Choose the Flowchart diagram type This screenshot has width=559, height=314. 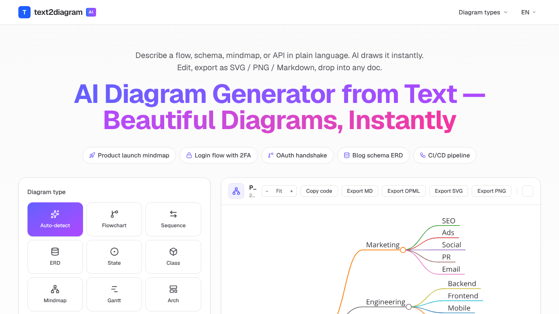[114, 219]
